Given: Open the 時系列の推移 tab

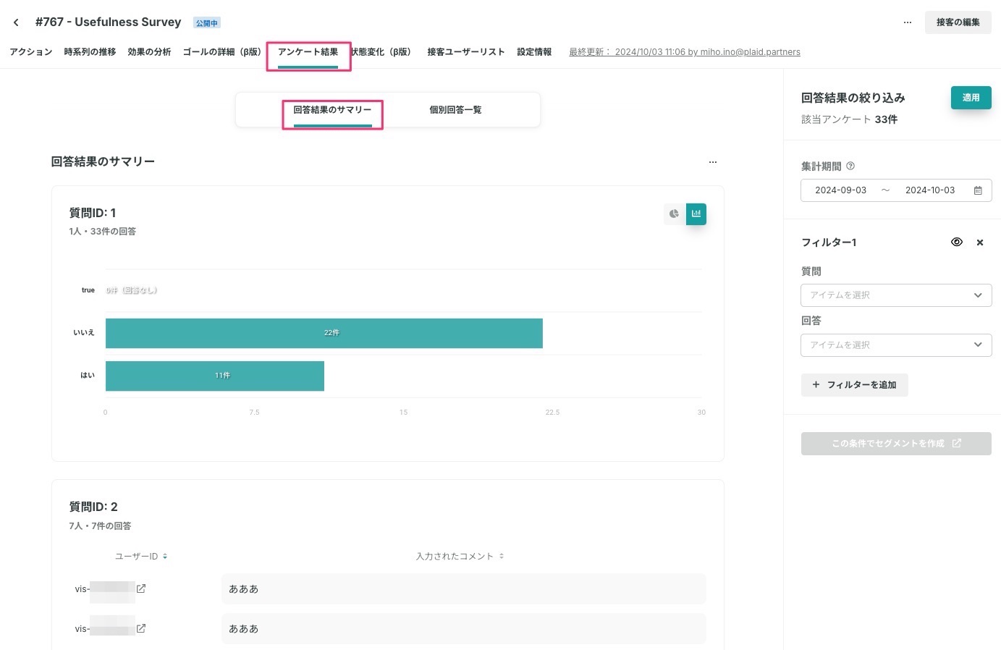Looking at the screenshot, I should point(90,52).
